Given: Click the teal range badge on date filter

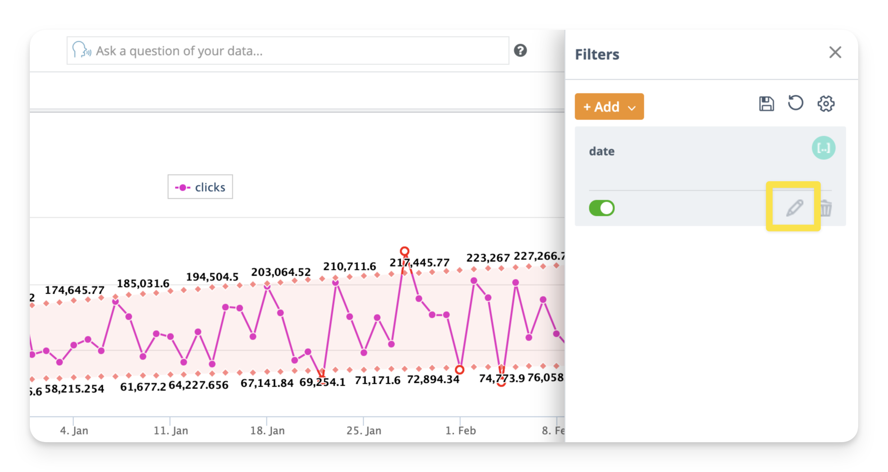Looking at the screenshot, I should [x=823, y=148].
